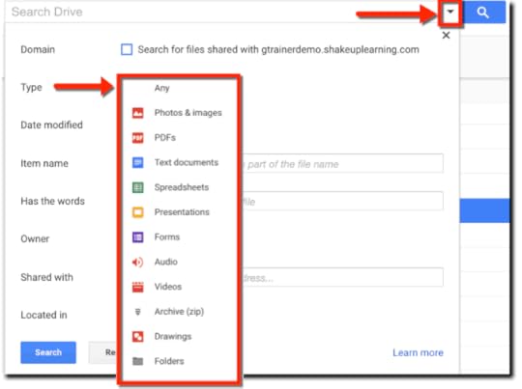Click the Located in label

click(43, 315)
